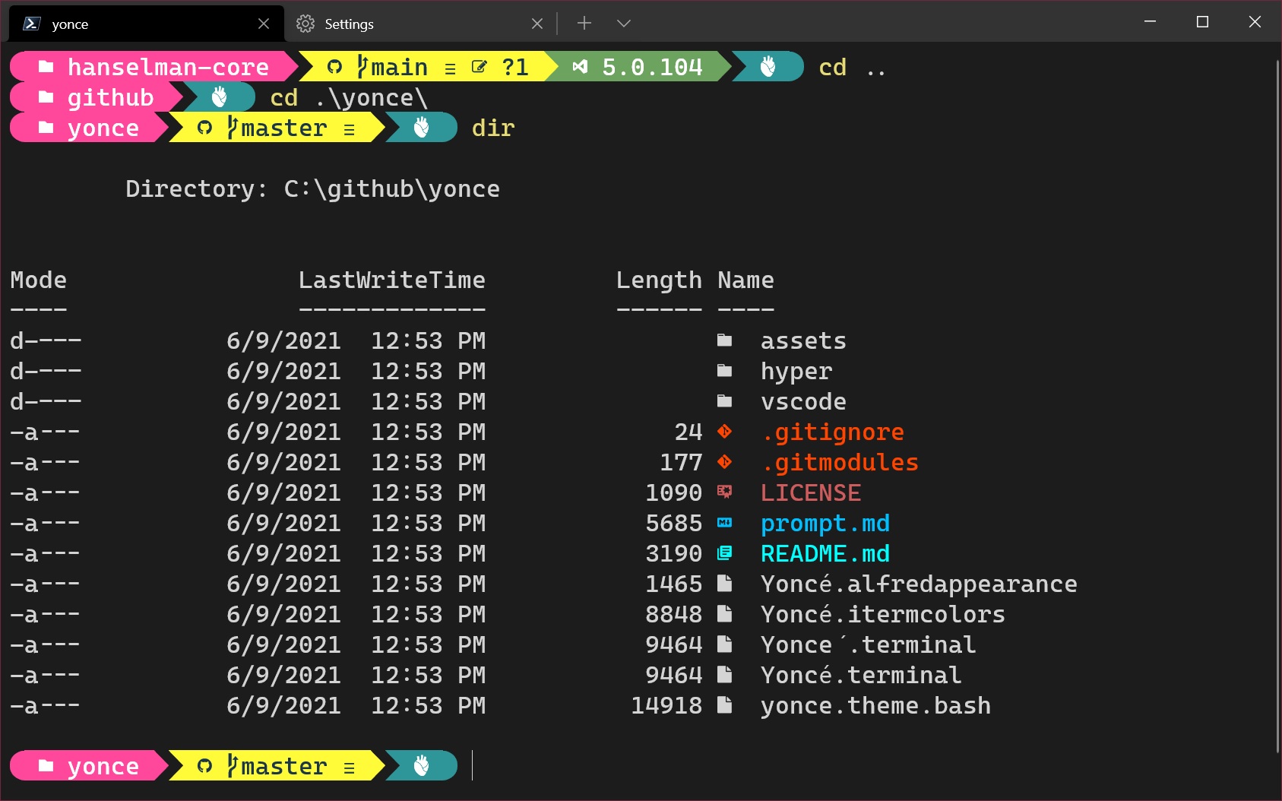Minimize the Windows Terminal window
Viewport: 1282px width, 801px height.
[x=1150, y=21]
